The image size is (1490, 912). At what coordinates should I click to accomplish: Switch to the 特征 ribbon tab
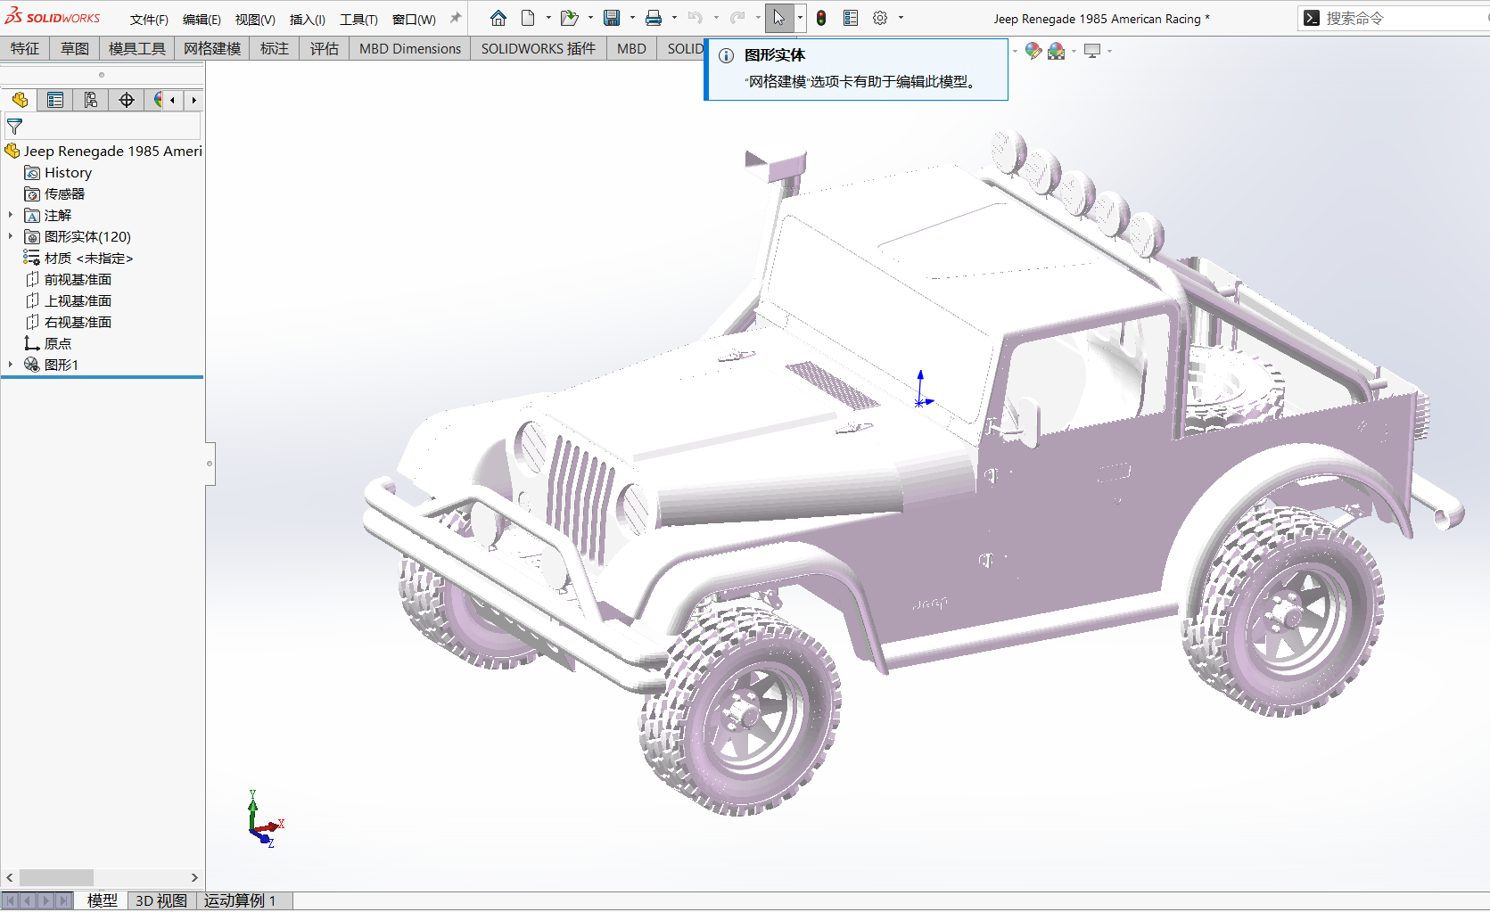point(25,48)
